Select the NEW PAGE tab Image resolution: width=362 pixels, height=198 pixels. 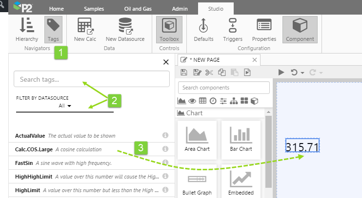(x=219, y=60)
